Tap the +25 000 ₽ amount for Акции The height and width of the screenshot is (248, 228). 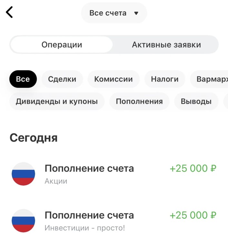coord(193,168)
